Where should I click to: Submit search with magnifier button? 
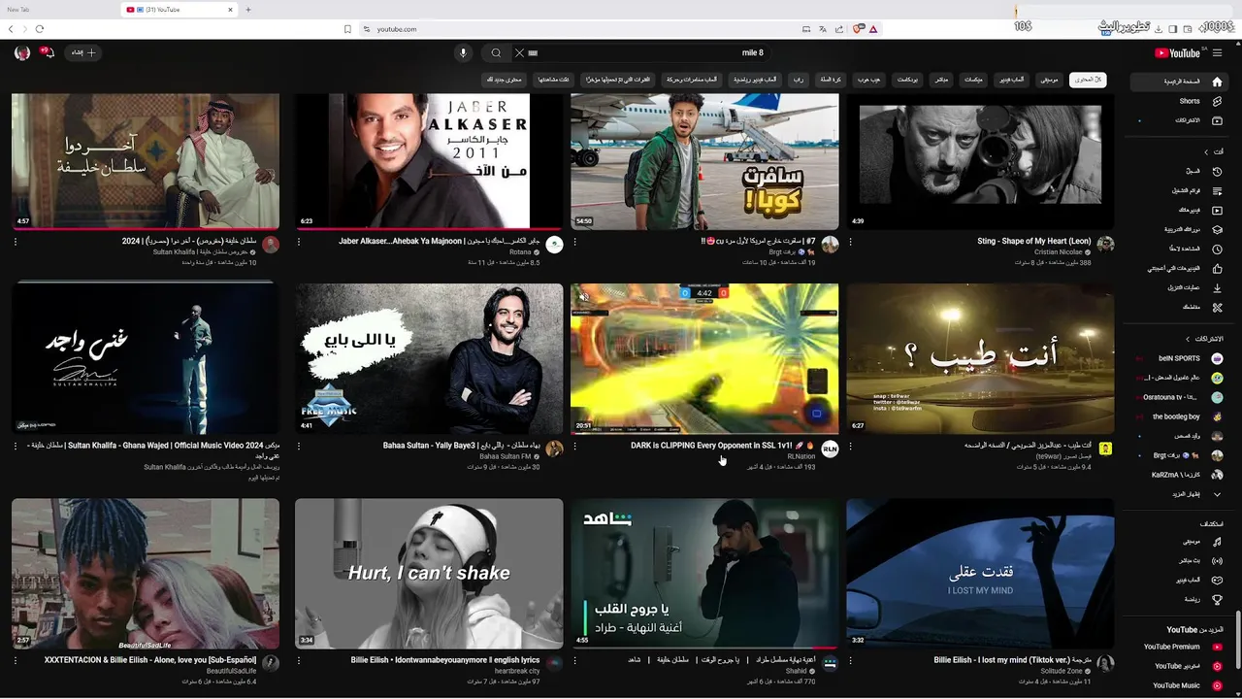point(496,53)
